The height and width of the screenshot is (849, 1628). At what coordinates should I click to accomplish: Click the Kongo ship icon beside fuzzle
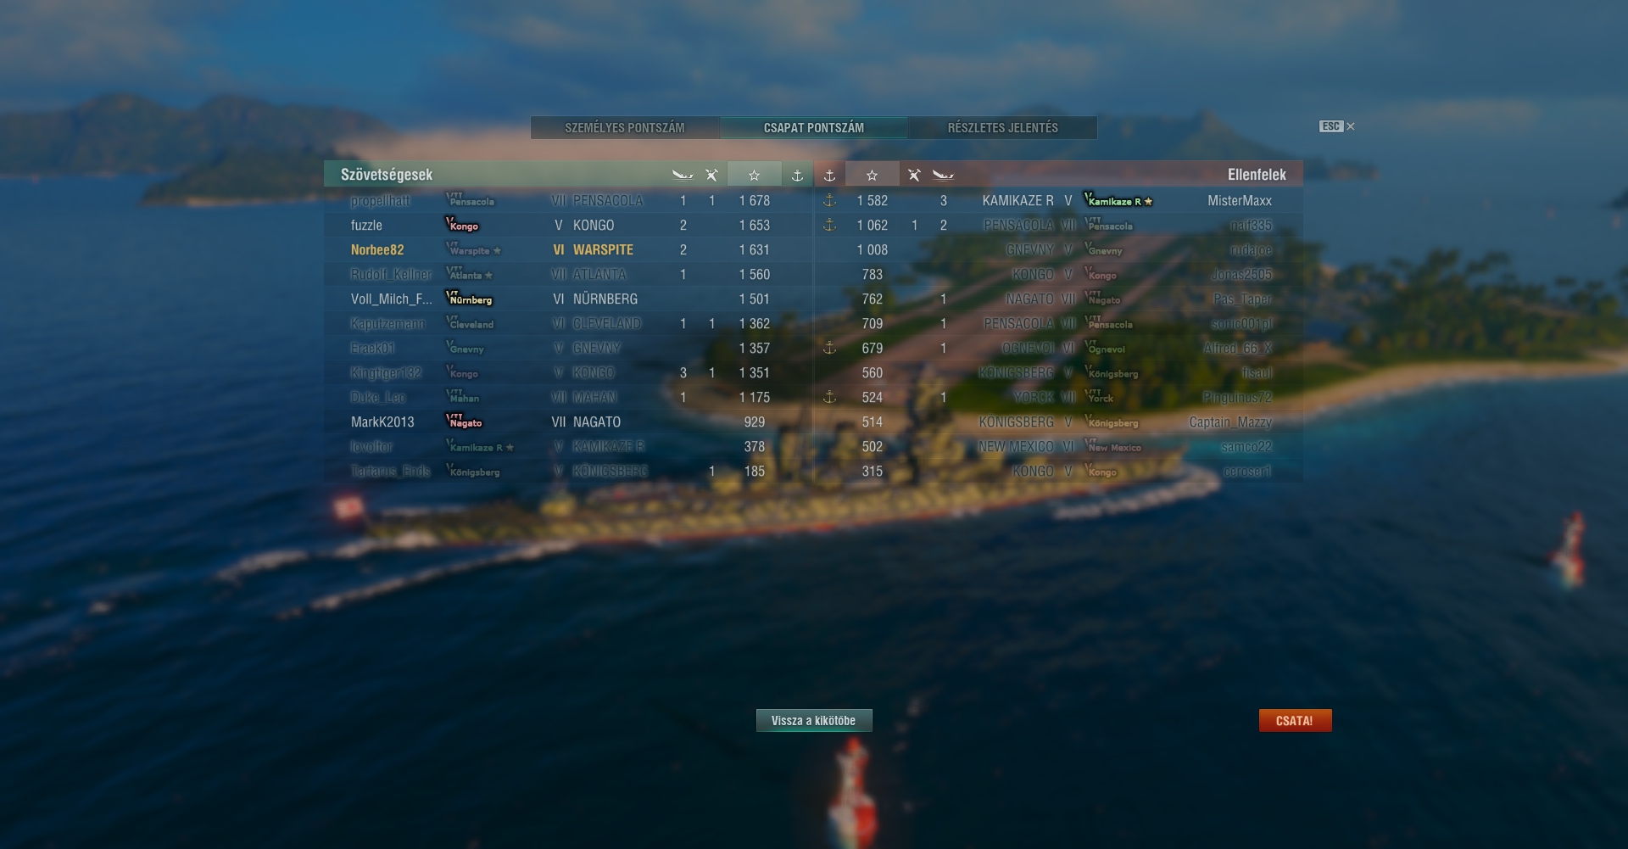tap(462, 225)
